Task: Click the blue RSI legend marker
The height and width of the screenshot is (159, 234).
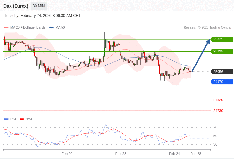Action: coord(6,119)
